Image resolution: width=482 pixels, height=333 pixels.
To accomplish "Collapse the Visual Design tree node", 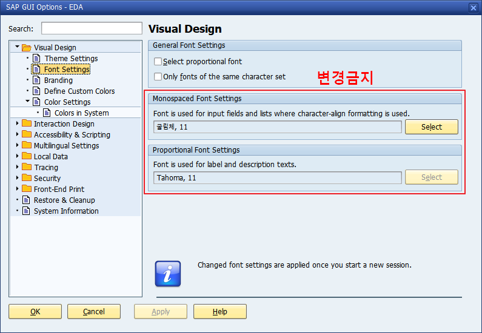I will click(17, 47).
